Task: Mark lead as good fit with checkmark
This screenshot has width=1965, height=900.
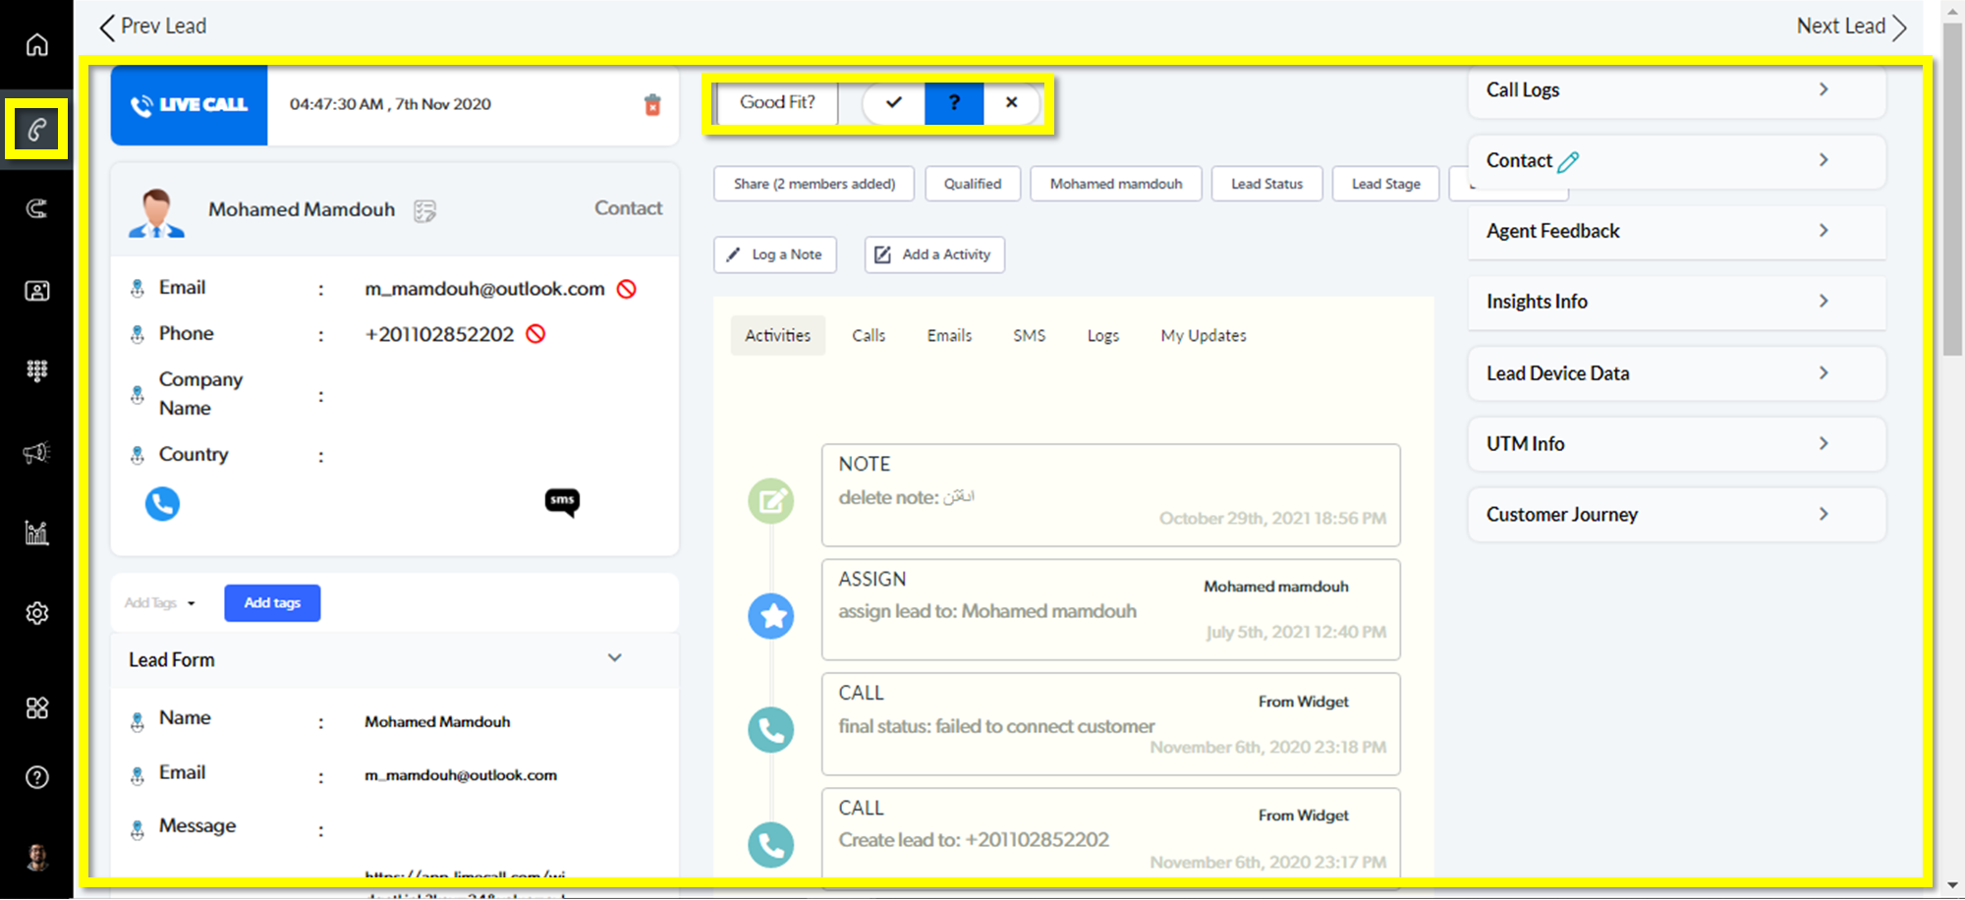Action: pos(894,102)
